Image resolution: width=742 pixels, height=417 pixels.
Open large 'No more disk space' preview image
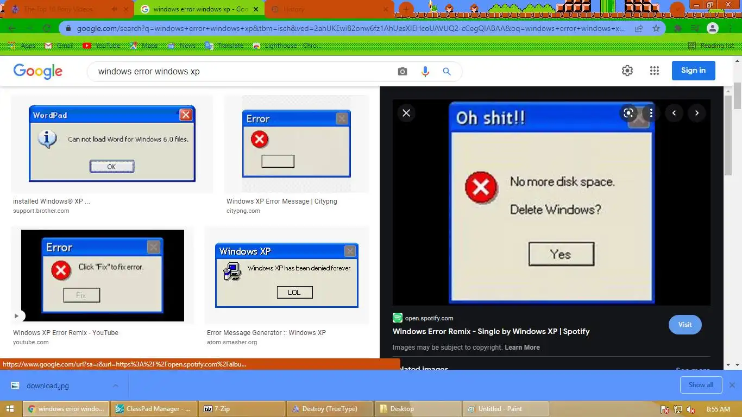point(551,203)
